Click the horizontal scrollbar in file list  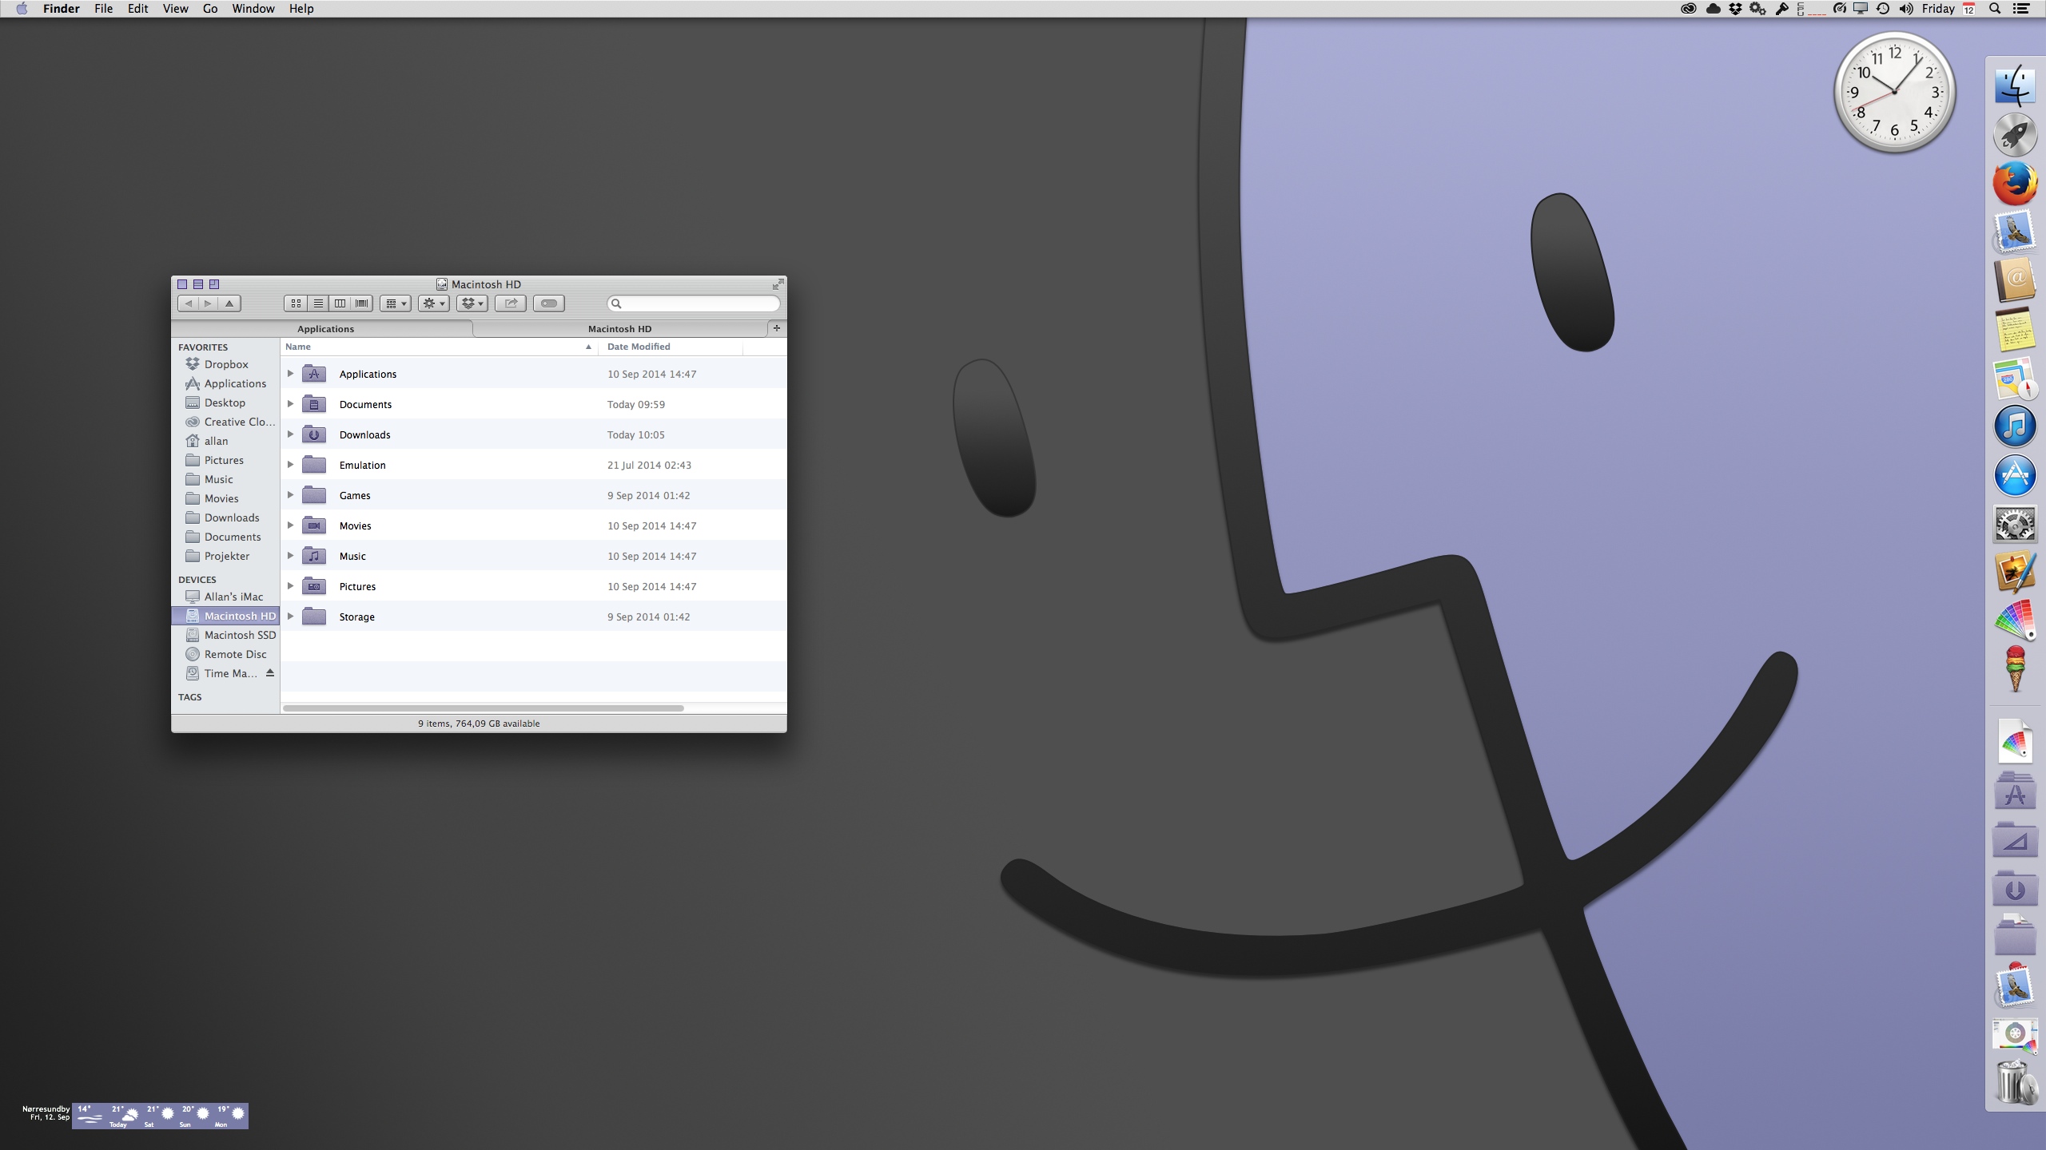[484, 708]
